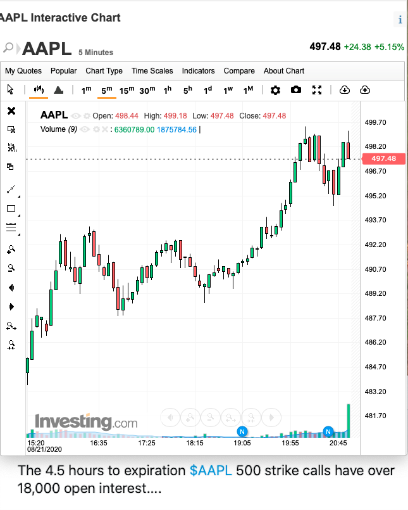Click the AAPL ticker symbol heading
Viewport: 408px width, 510px height.
pyautogui.click(x=47, y=49)
